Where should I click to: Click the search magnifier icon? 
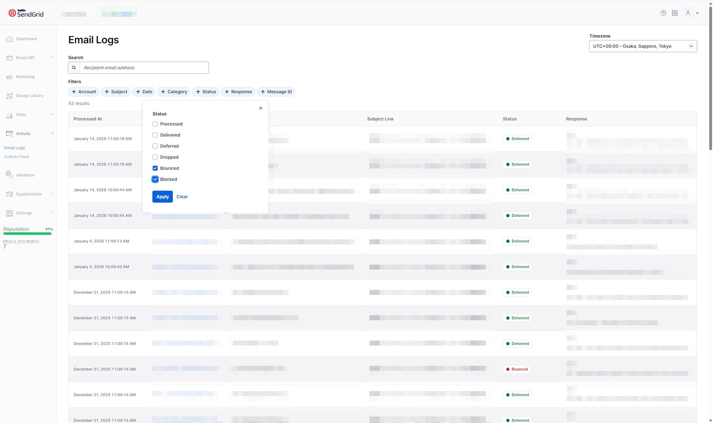point(74,67)
